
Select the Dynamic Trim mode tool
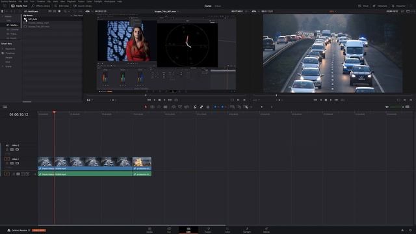(159, 107)
